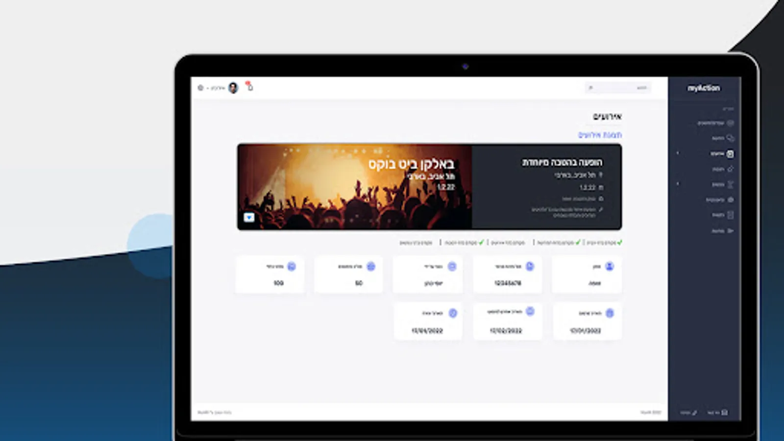Click the myAction logo
The image size is (784, 441).
(704, 88)
